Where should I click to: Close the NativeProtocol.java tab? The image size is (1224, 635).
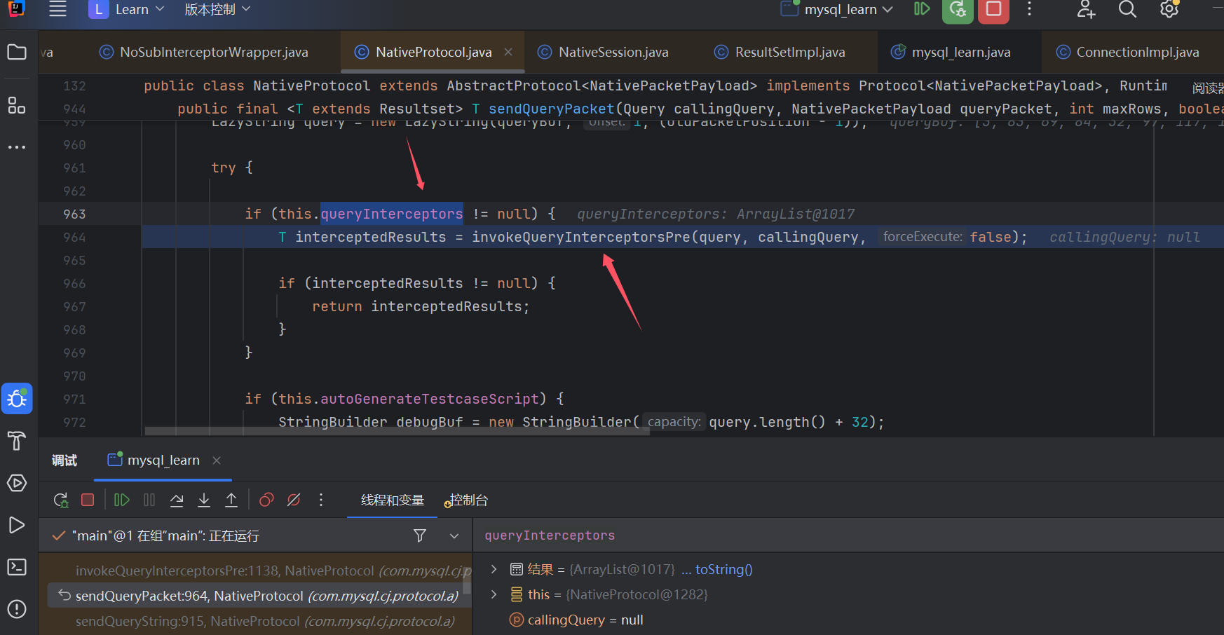pyautogui.click(x=508, y=52)
